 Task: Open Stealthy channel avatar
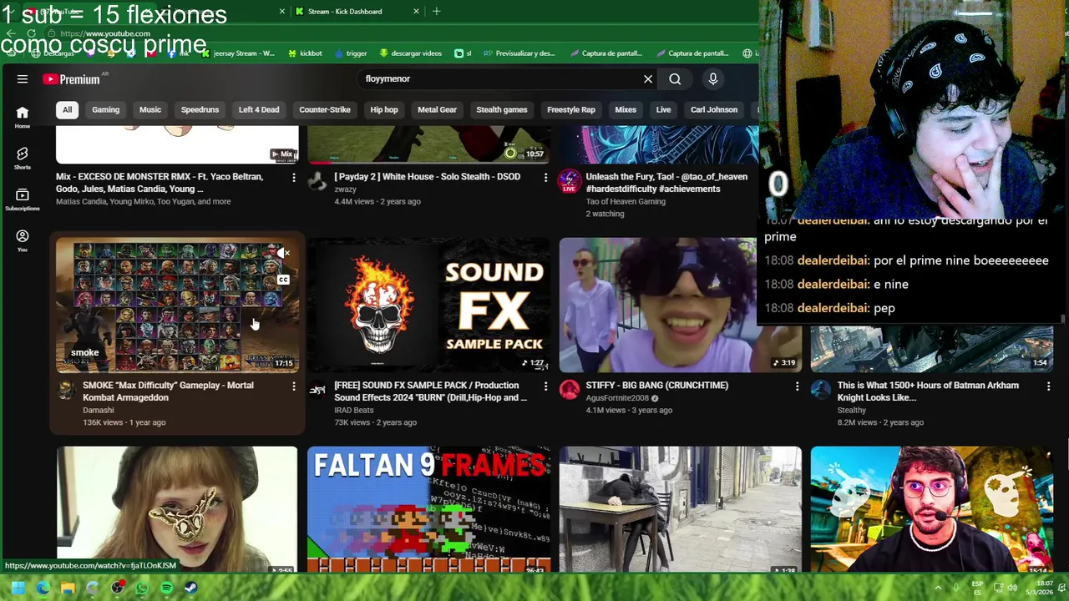click(x=821, y=390)
